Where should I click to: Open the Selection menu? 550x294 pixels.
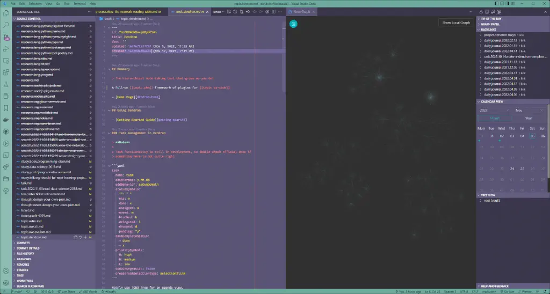[35, 4]
